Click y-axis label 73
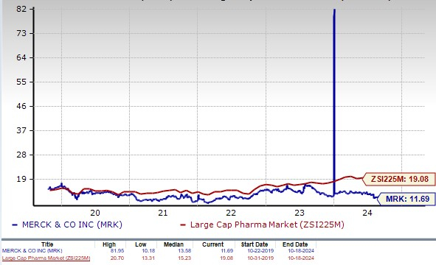This screenshot has width=436, height=265. [21, 33]
